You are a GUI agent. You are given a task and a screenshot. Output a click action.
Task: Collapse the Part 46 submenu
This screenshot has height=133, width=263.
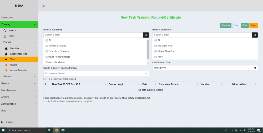tap(19, 42)
